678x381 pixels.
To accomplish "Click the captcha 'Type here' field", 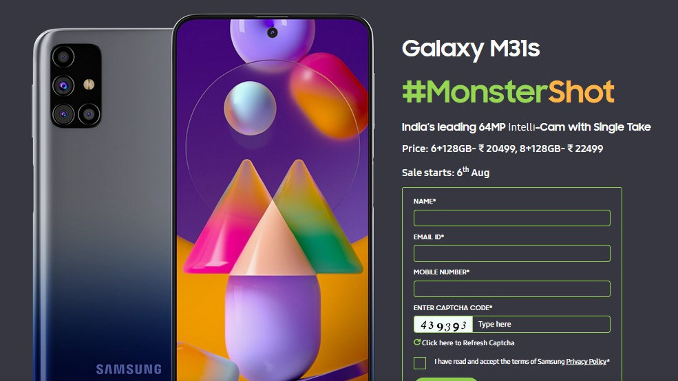I will [541, 325].
